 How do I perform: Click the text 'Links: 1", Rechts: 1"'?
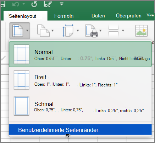(x=99, y=85)
